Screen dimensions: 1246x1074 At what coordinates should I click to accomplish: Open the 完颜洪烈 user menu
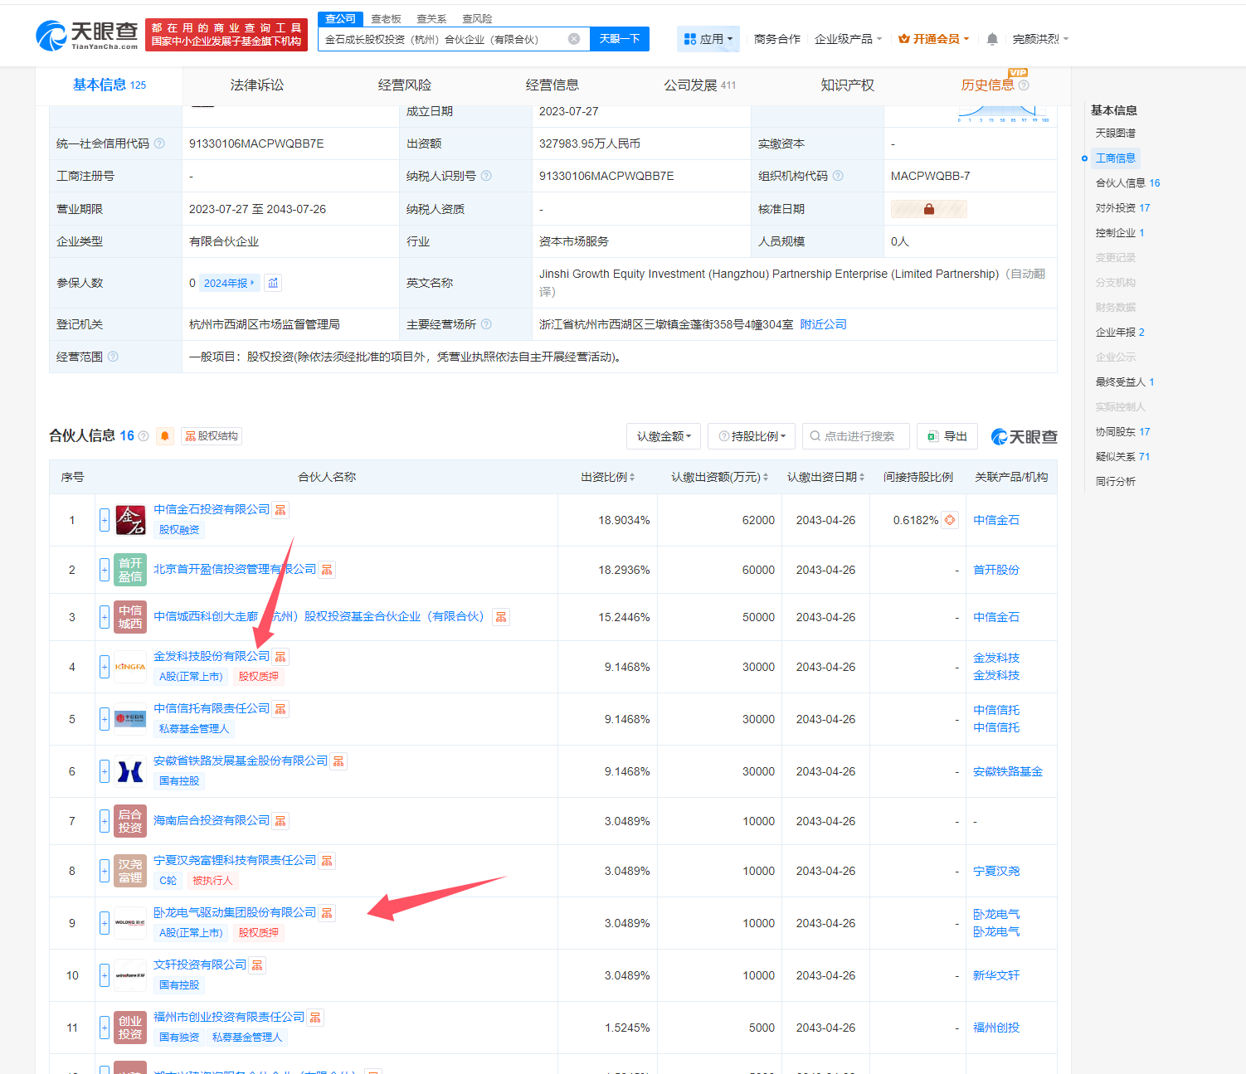pyautogui.click(x=1040, y=39)
